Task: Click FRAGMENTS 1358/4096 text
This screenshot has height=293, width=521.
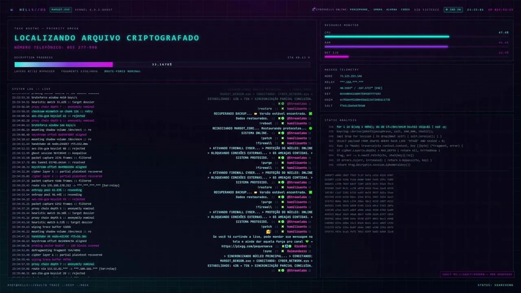Action: [x=79, y=71]
